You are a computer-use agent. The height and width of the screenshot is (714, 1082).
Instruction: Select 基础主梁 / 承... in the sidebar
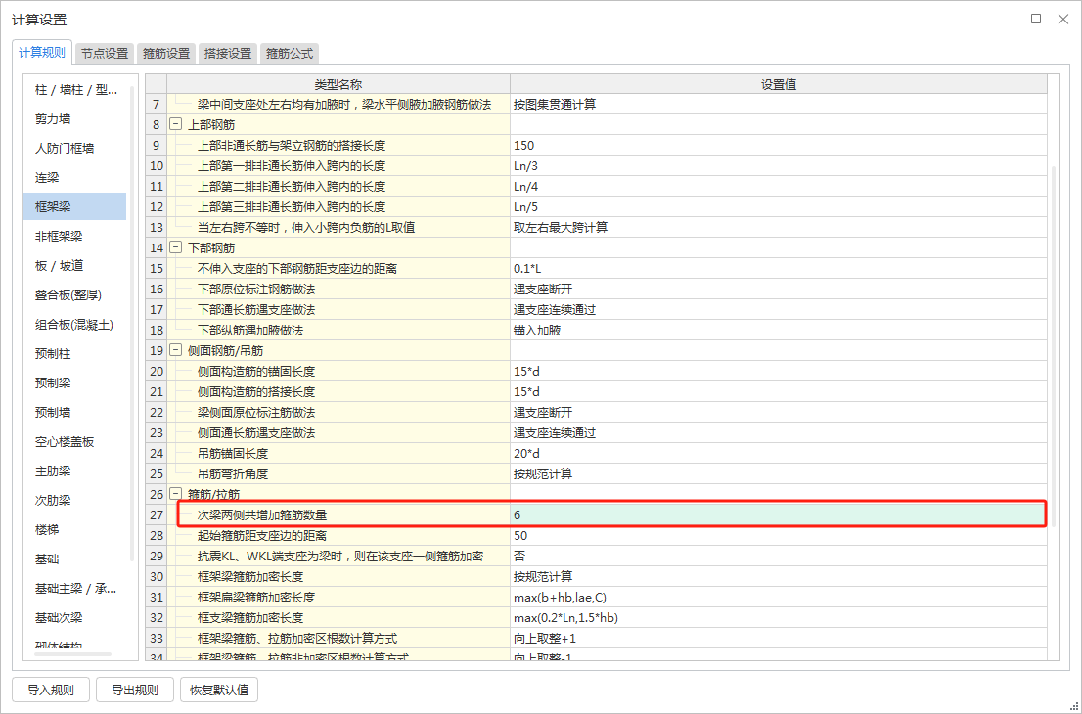click(x=75, y=589)
